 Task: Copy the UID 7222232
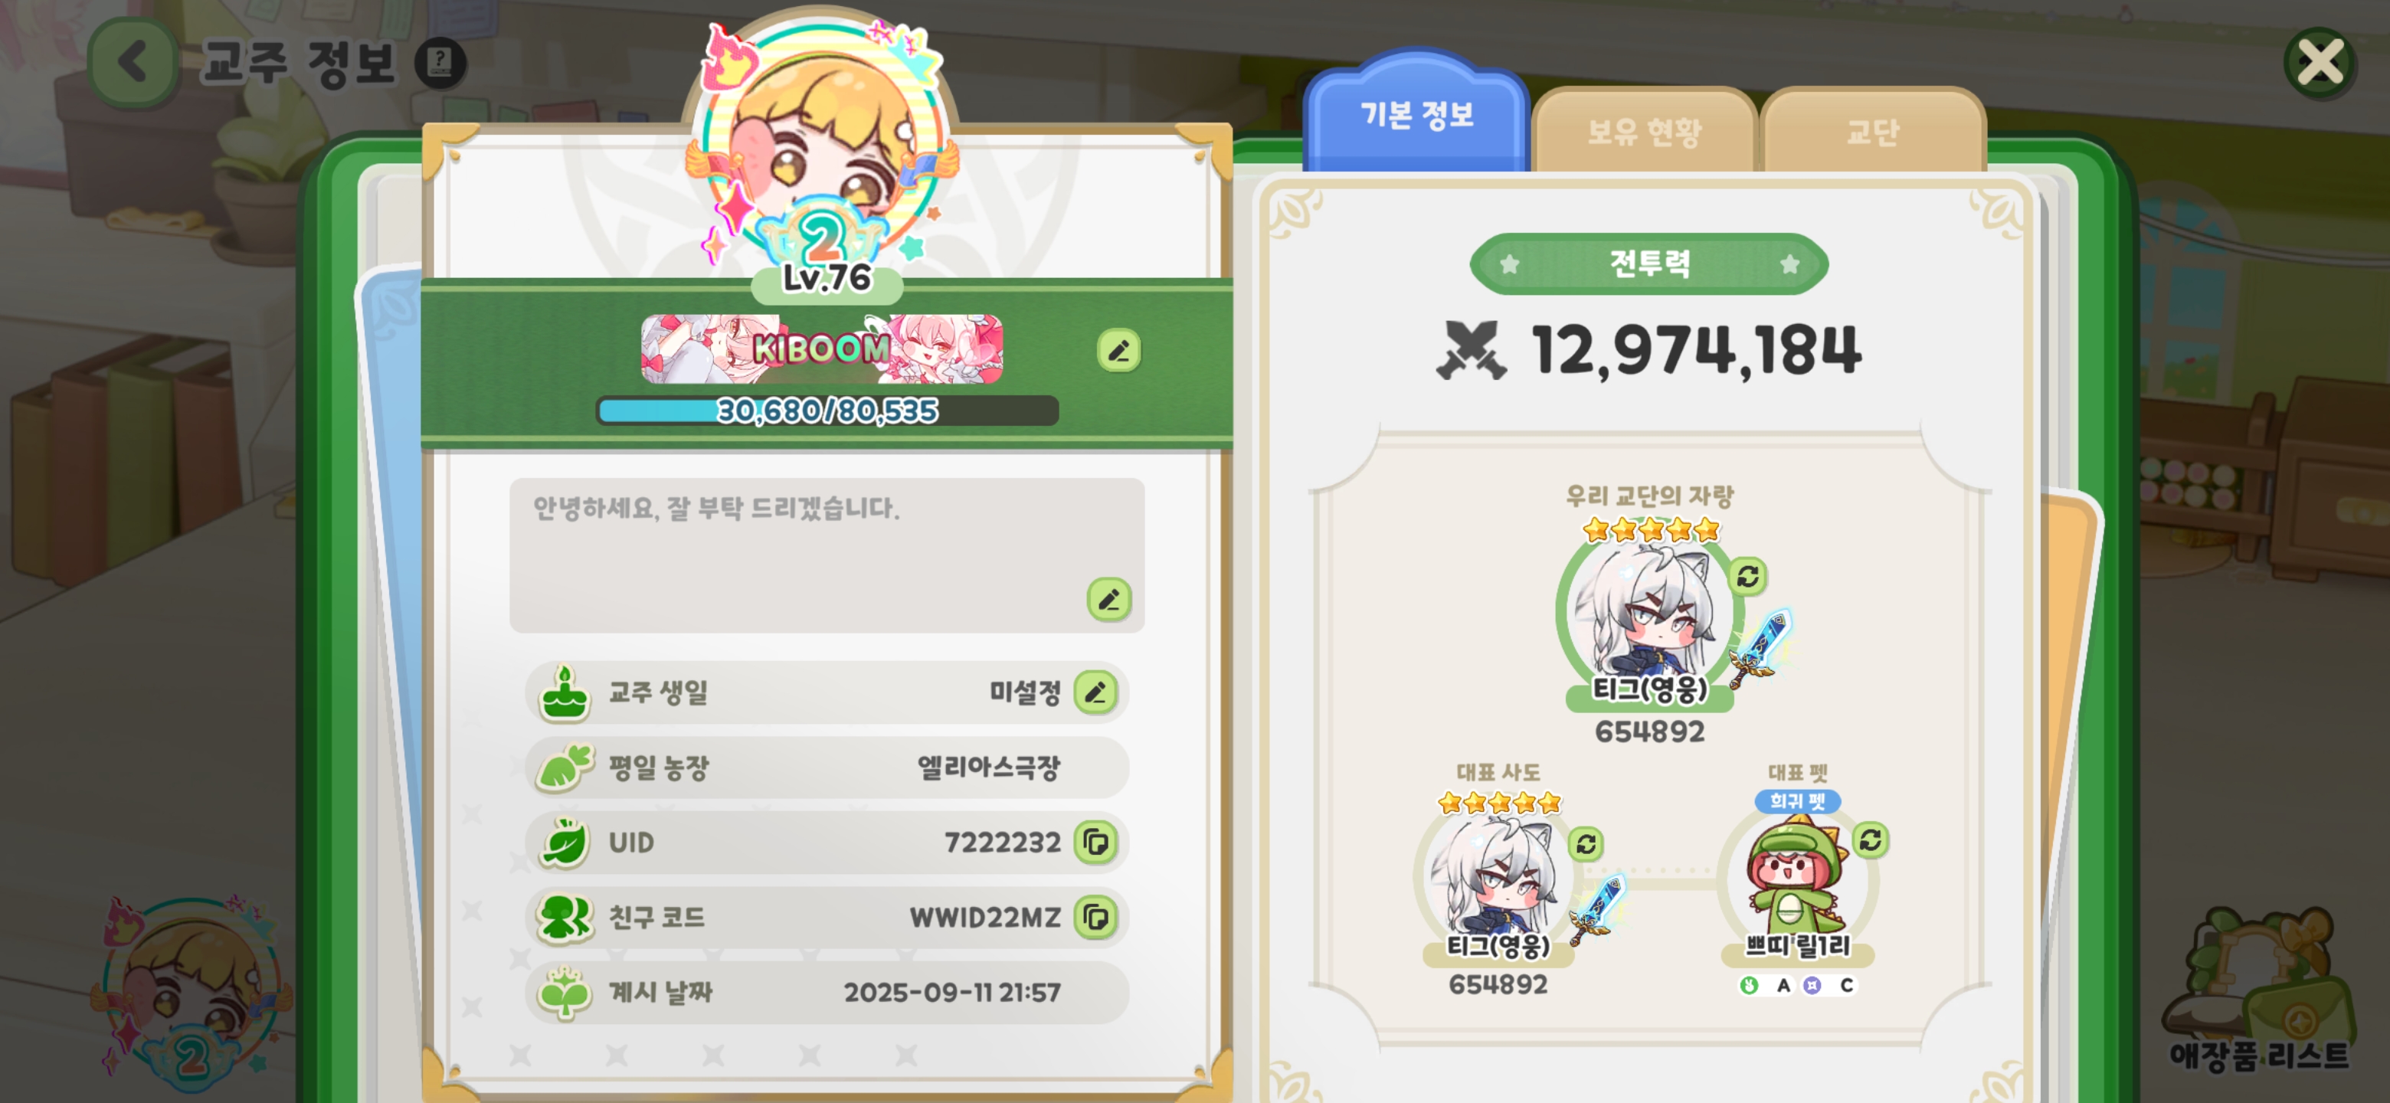point(1095,841)
